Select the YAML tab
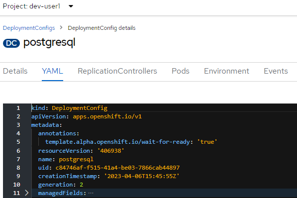Image resolution: width=297 pixels, height=198 pixels. click(x=52, y=71)
